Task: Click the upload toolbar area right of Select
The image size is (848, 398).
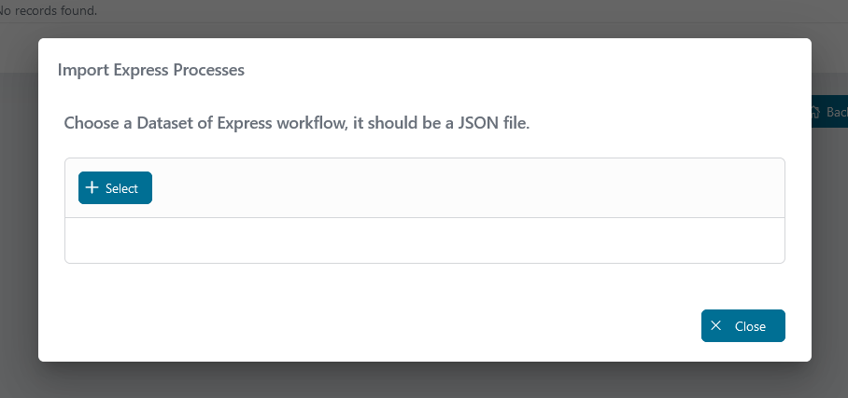Action: 468,188
